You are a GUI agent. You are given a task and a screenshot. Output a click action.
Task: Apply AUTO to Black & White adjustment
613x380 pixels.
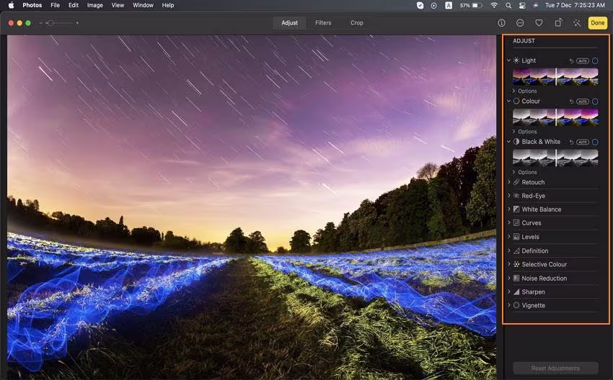[583, 142]
